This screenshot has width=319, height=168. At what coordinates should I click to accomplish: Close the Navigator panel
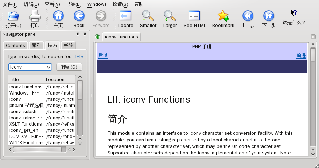click(x=85, y=34)
